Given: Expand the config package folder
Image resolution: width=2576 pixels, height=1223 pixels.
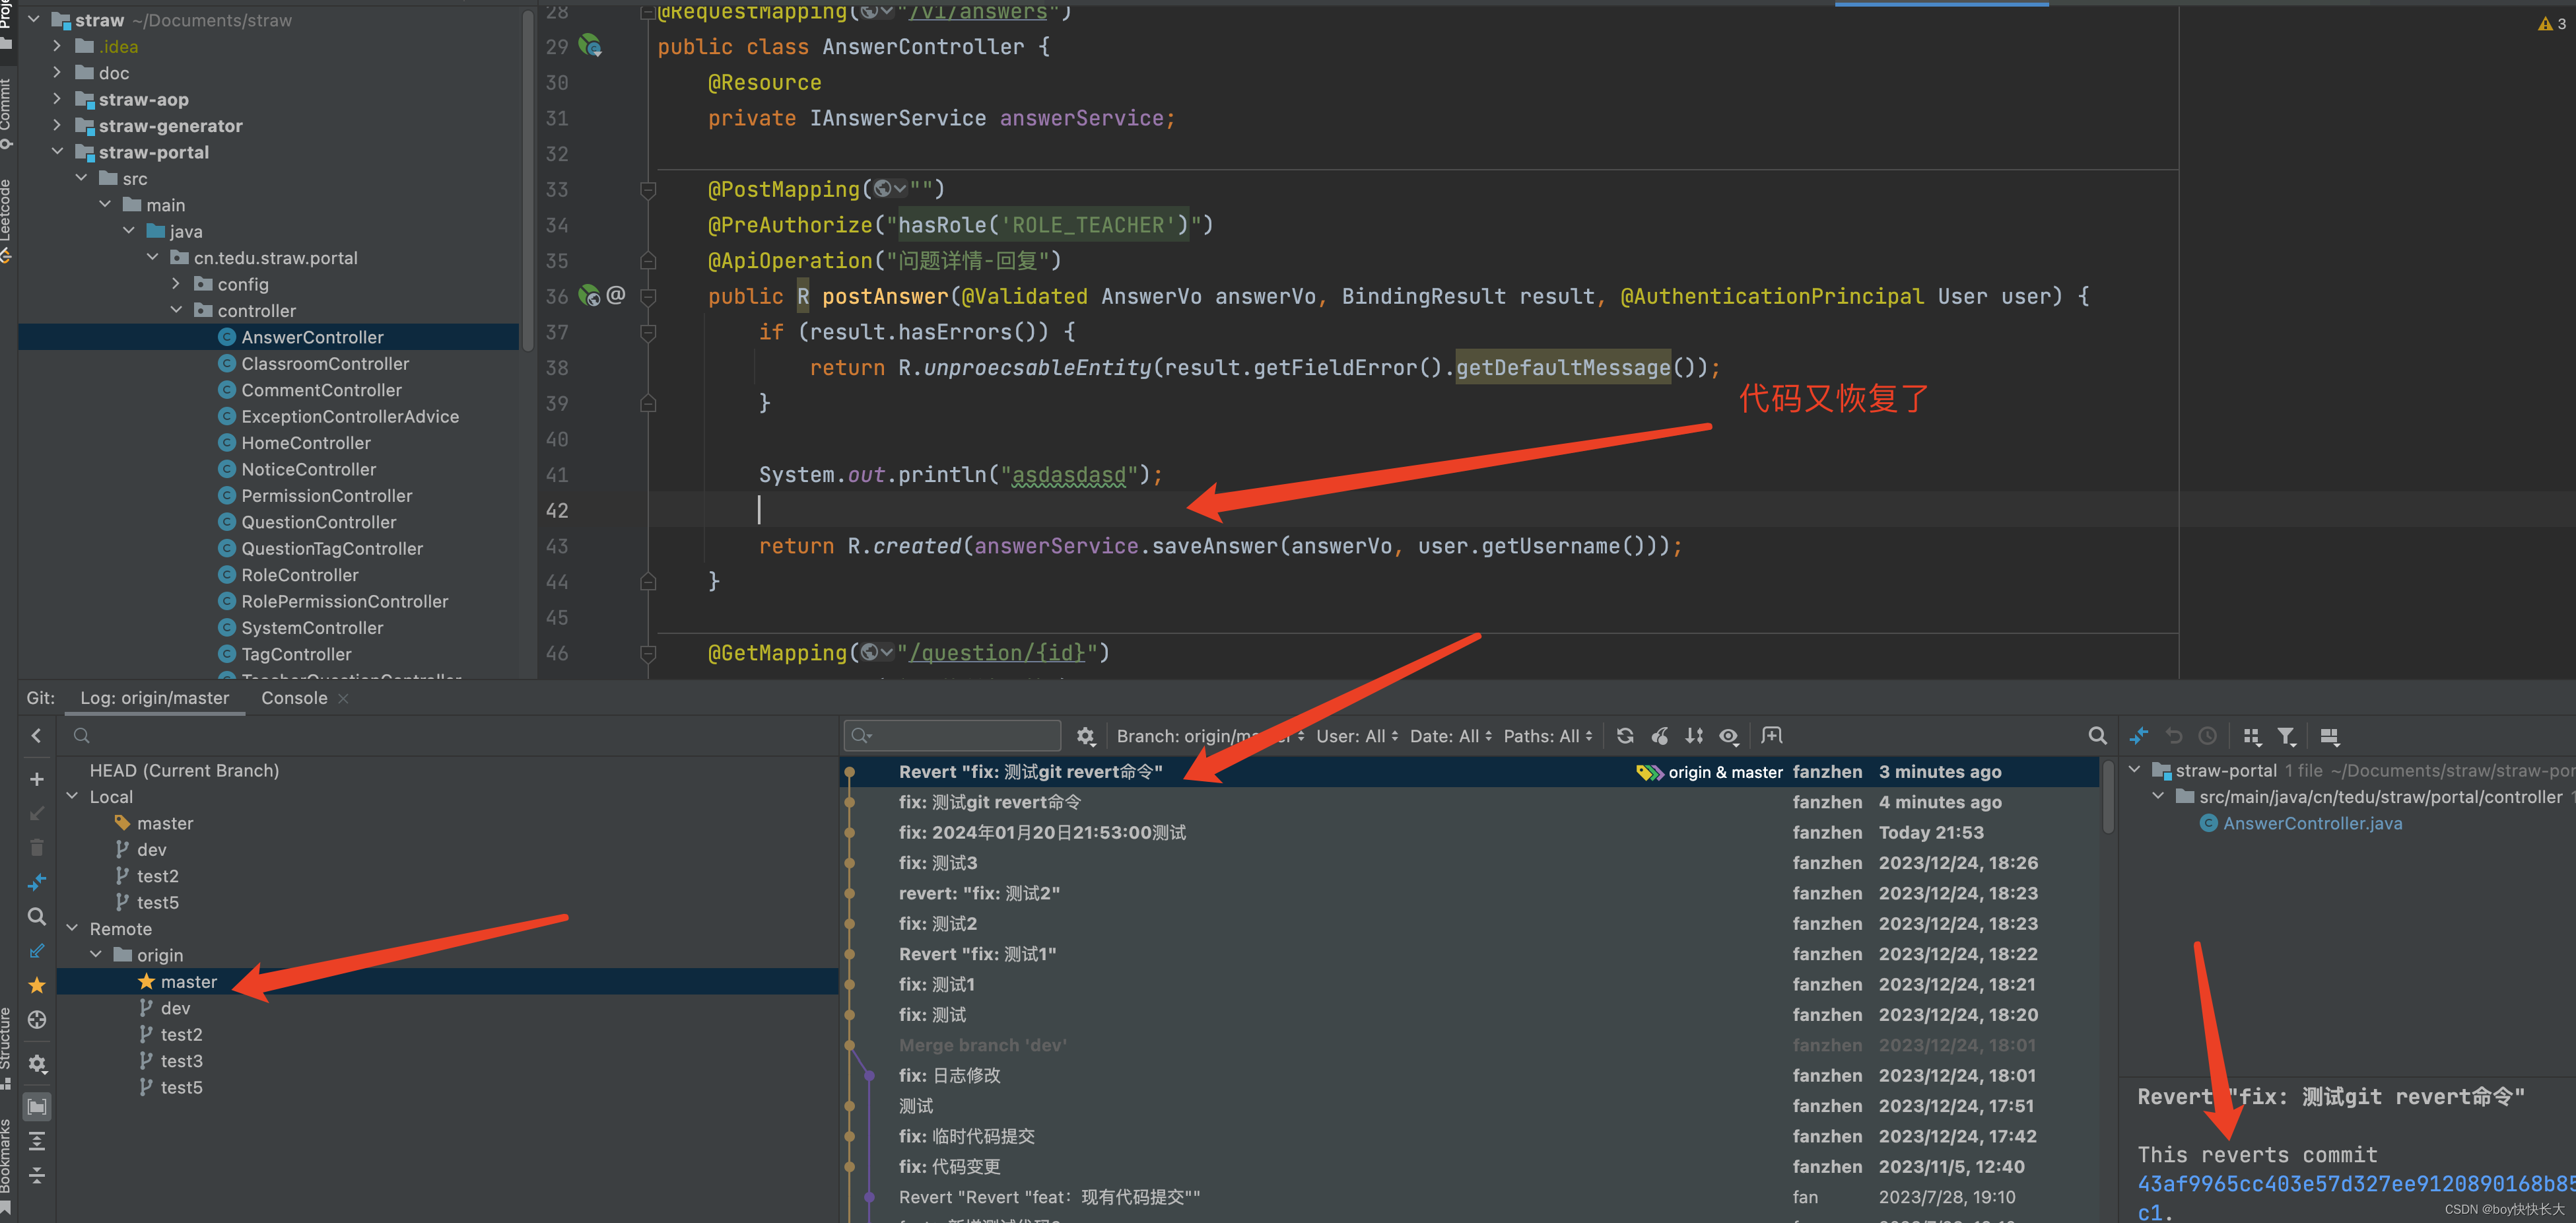Looking at the screenshot, I should pyautogui.click(x=176, y=283).
